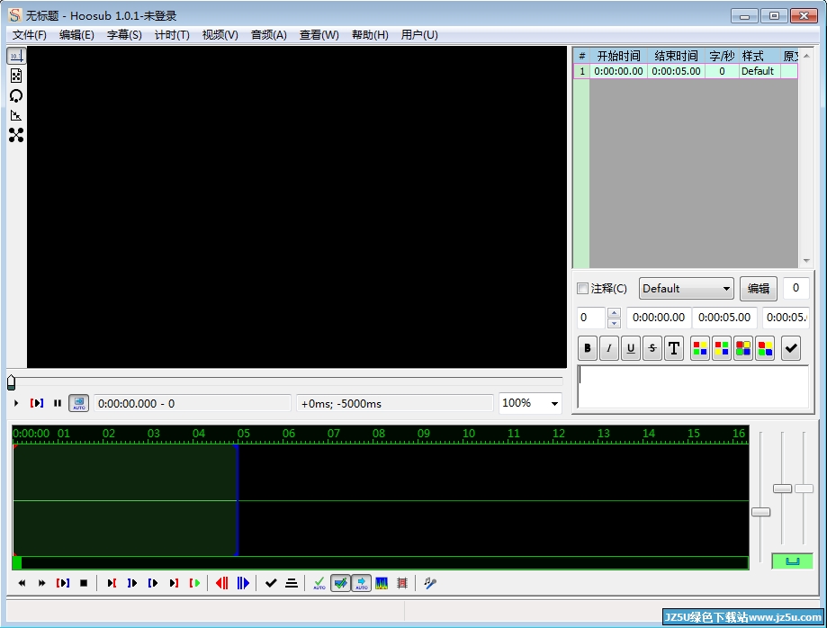Select the angled rotate XY video tool
Viewport: 827px width, 628px height.
[16, 115]
